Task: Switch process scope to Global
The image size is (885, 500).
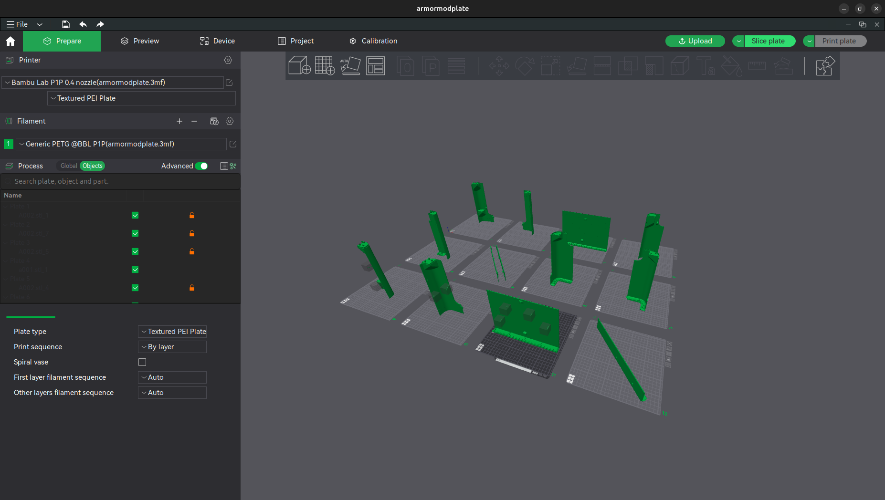Action: click(x=69, y=166)
